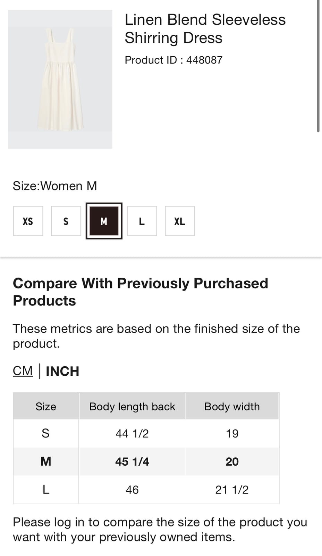Viewport: 322px width, 556px height.
Task: Select the S row in the size table
Action: [x=146, y=433]
